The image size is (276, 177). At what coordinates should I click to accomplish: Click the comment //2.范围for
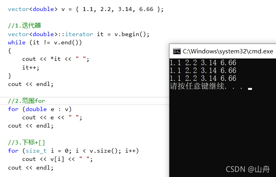(27, 101)
